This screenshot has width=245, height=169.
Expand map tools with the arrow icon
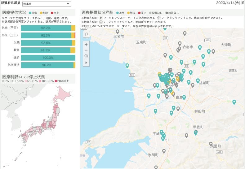pos(86,63)
